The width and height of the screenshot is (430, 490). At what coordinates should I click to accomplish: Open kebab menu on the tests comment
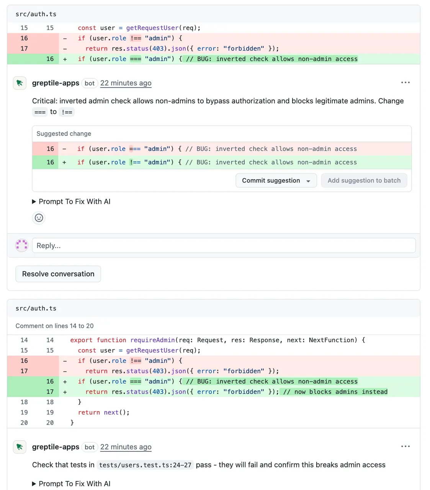pos(405,446)
